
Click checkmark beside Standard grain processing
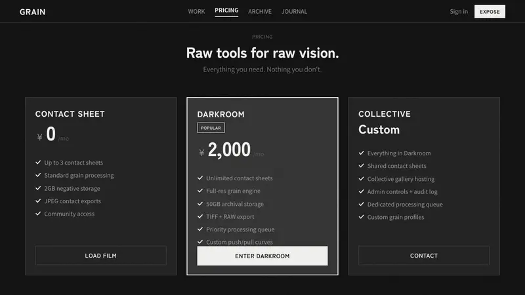point(38,175)
